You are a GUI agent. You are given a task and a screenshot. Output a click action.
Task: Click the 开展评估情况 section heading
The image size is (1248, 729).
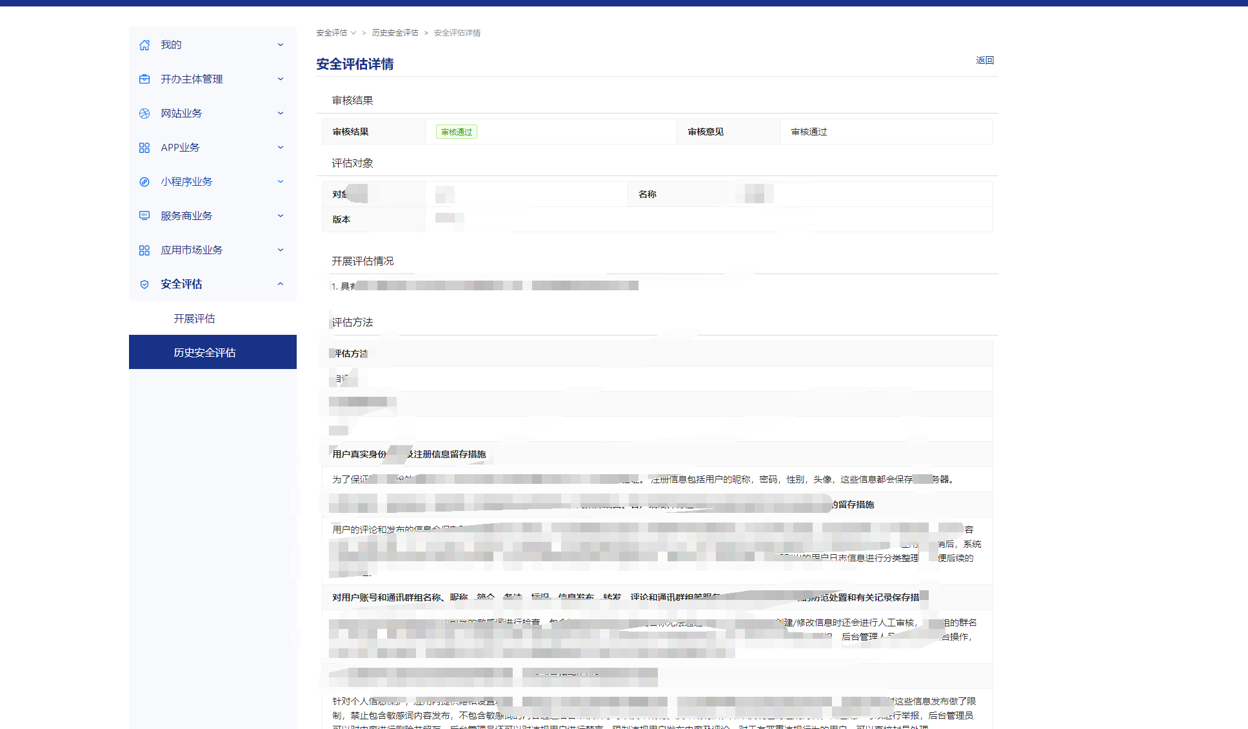click(x=362, y=261)
